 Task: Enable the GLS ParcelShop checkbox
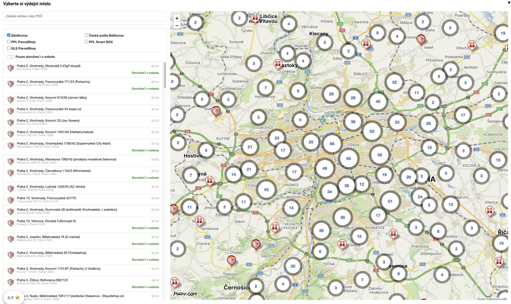pyautogui.click(x=9, y=48)
